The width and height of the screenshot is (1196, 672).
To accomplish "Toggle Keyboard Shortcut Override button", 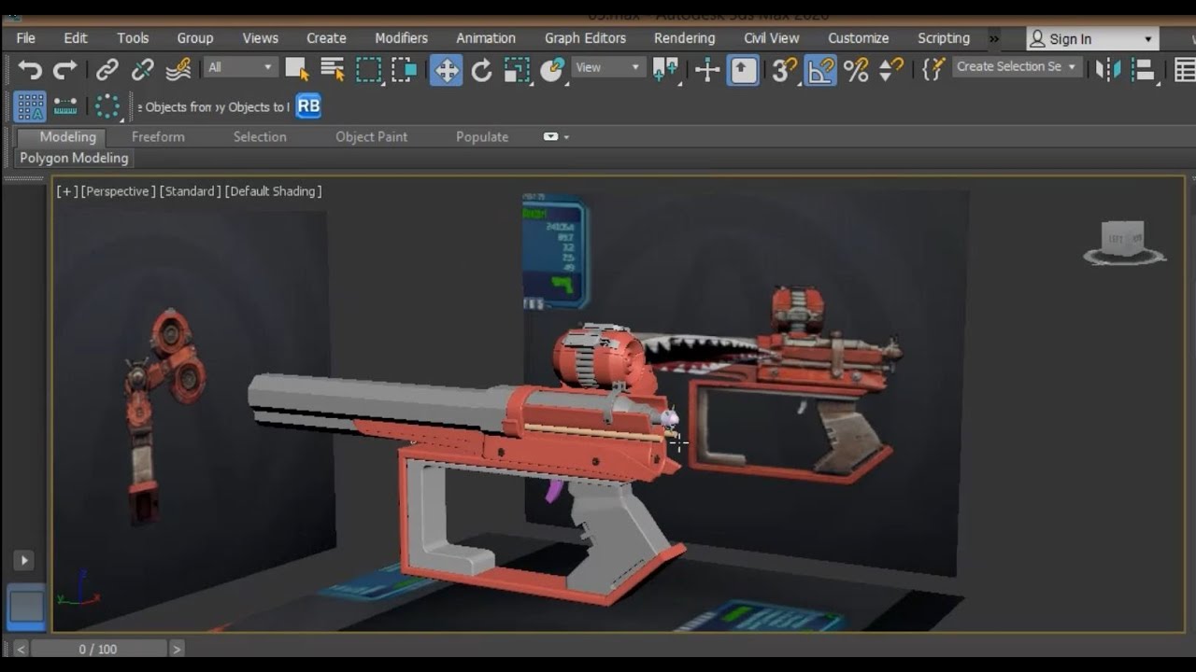I will pyautogui.click(x=744, y=69).
